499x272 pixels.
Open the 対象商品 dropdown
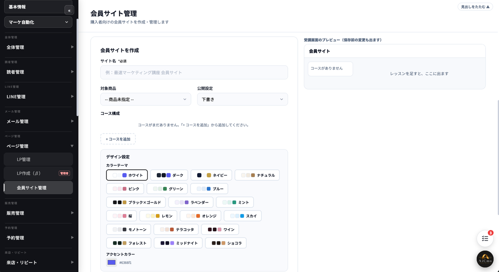coord(146,99)
